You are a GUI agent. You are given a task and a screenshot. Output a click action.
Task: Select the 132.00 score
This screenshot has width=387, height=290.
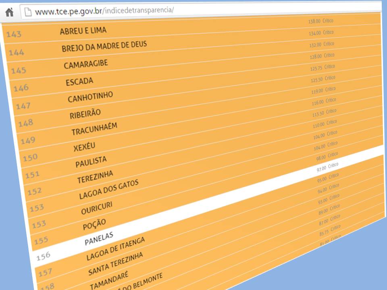315,45
